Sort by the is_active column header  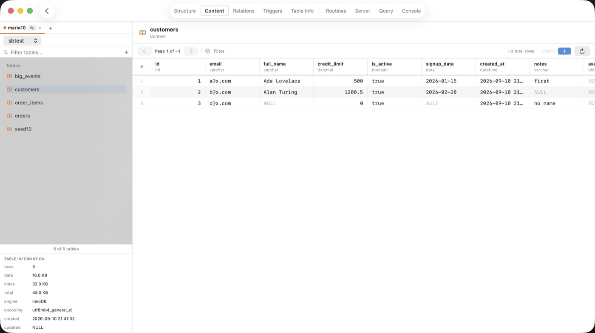click(394, 67)
